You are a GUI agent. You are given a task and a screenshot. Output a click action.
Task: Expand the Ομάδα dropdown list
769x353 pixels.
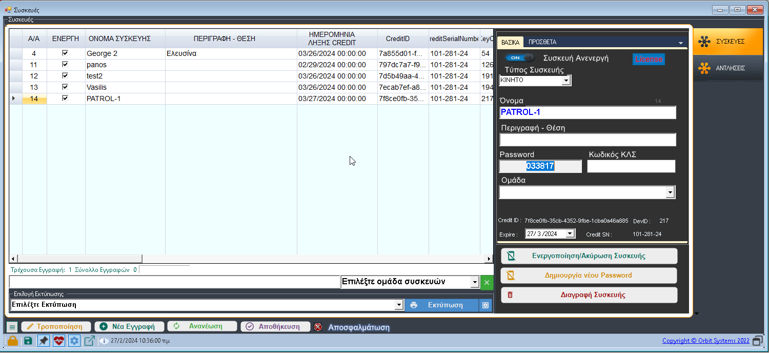point(670,192)
